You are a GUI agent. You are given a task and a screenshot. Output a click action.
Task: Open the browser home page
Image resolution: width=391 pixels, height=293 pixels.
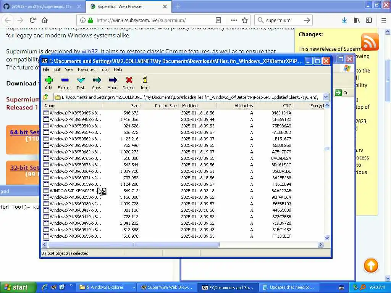coord(45,20)
